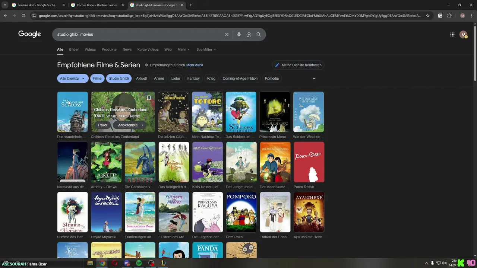The width and height of the screenshot is (477, 268).
Task: Toggle the Coming-of-Age-Fiktion chip
Action: tap(240, 79)
